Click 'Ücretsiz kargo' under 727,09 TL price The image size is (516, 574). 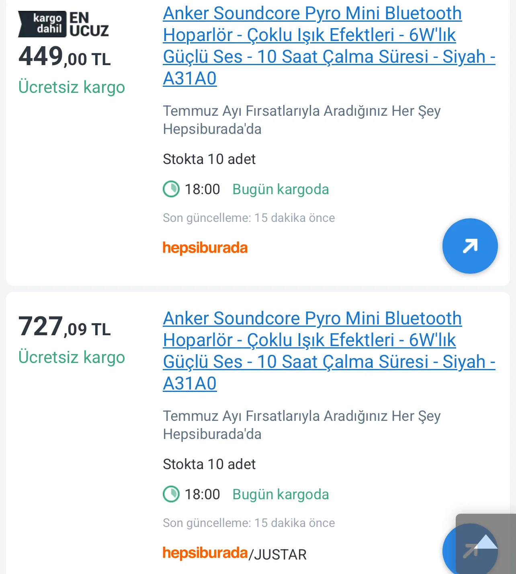tap(72, 357)
